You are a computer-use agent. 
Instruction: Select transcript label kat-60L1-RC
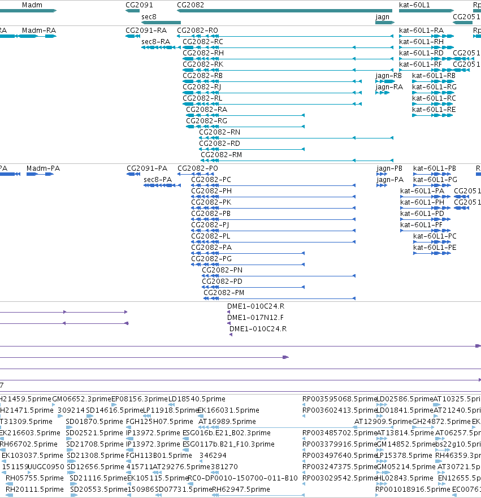pos(434,98)
